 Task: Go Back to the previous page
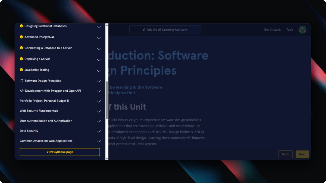(286, 154)
